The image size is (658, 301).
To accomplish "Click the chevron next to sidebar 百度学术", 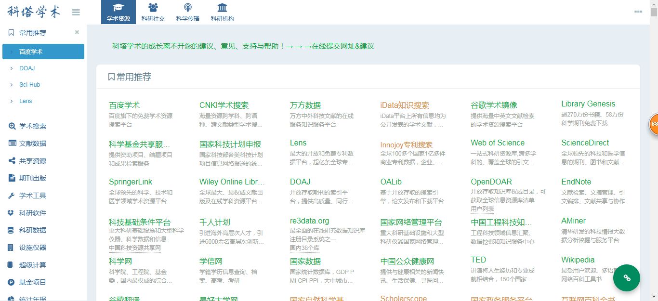I will [11, 52].
